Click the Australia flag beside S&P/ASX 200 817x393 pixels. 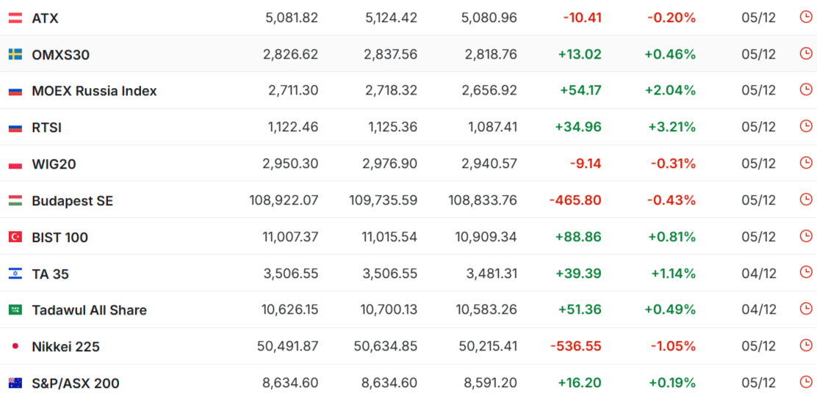15,383
